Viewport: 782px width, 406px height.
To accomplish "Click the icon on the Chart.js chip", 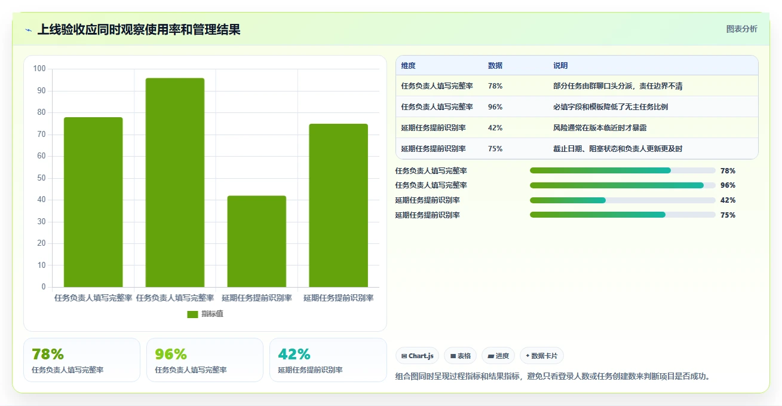I will 404,356.
